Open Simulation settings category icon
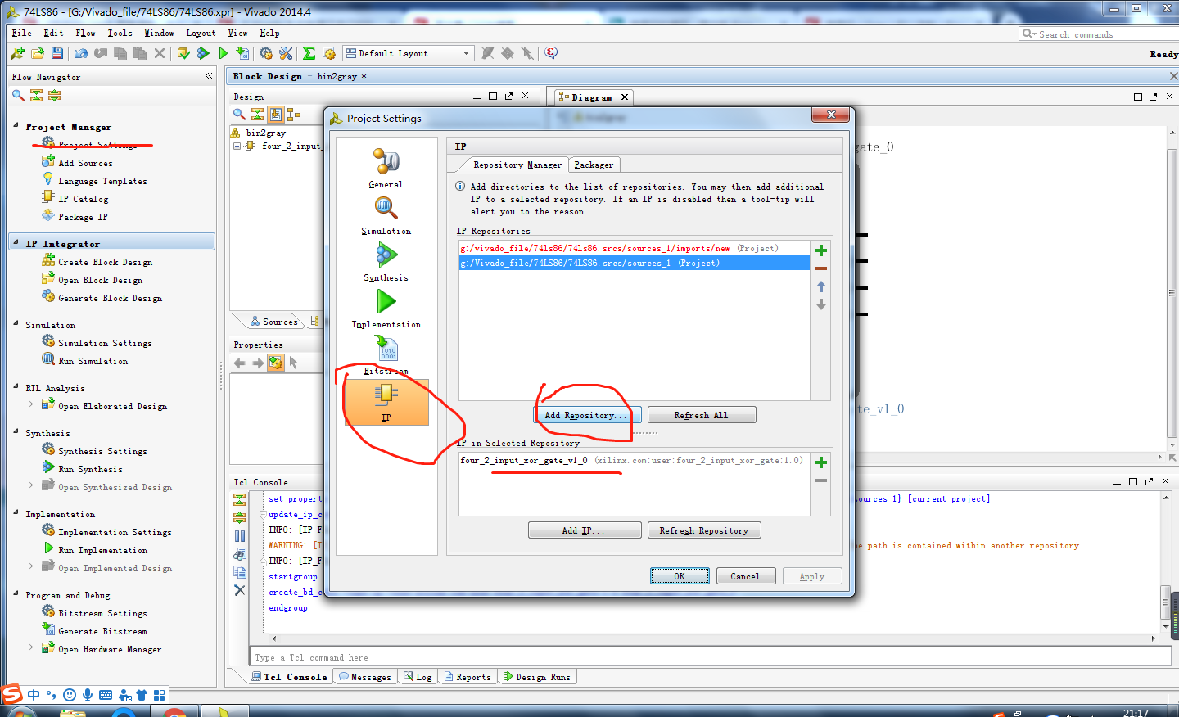 (386, 215)
